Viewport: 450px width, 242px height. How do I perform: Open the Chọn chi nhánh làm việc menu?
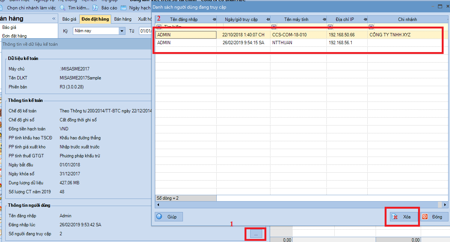click(31, 8)
